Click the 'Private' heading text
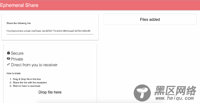 [x=17, y=59]
